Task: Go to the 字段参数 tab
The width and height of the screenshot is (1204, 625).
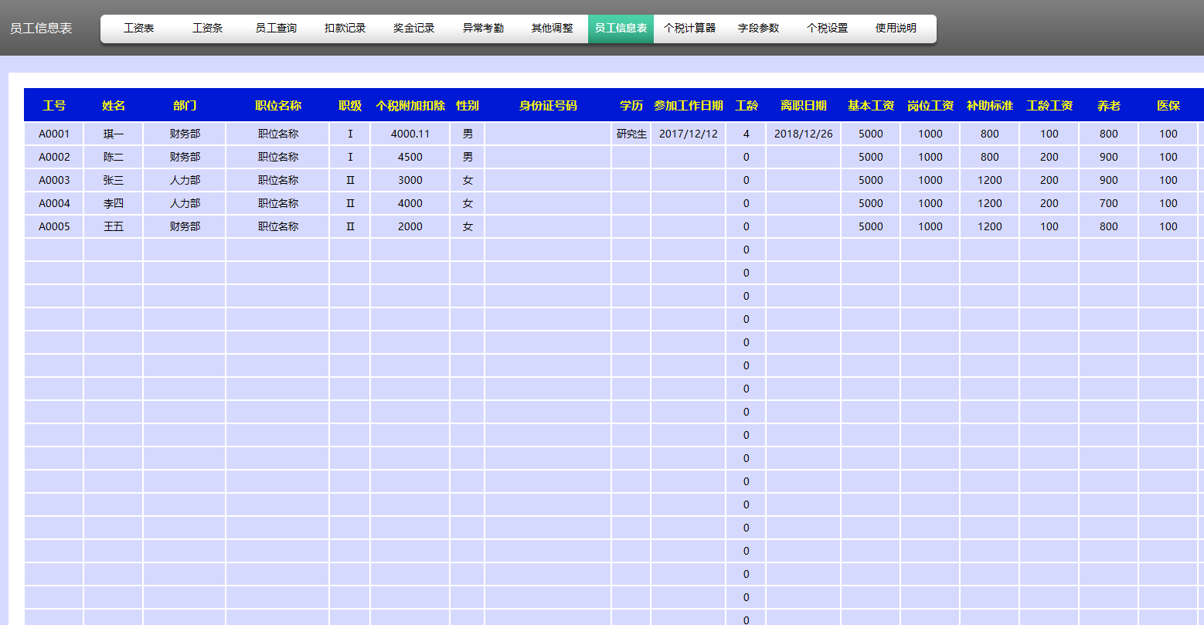Action: 758,29
